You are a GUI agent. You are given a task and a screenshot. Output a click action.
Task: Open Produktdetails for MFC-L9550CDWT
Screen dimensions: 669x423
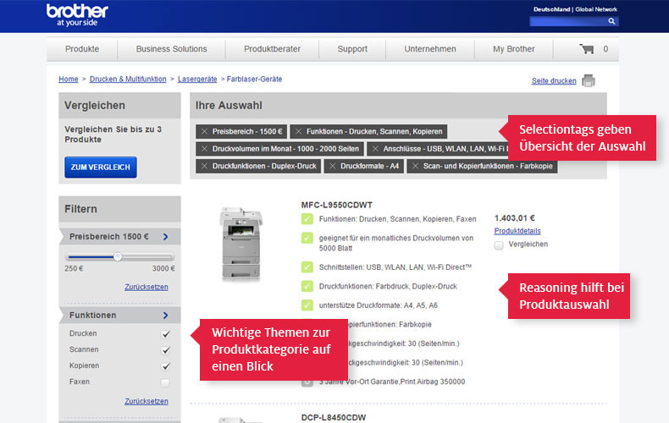517,231
